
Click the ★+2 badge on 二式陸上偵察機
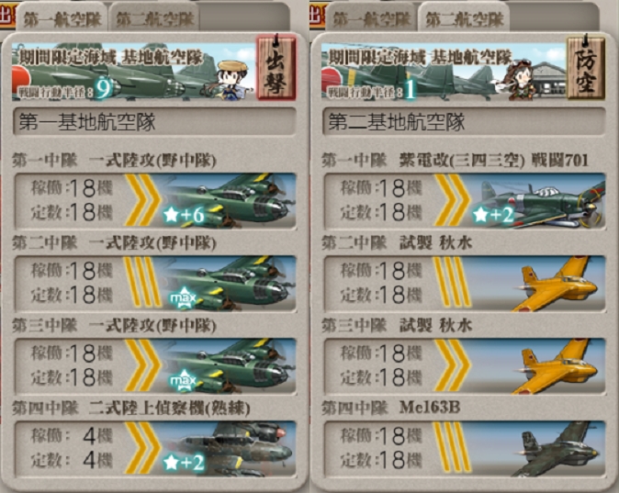pos(185,462)
